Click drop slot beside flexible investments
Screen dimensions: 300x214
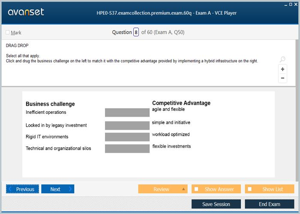point(127,149)
